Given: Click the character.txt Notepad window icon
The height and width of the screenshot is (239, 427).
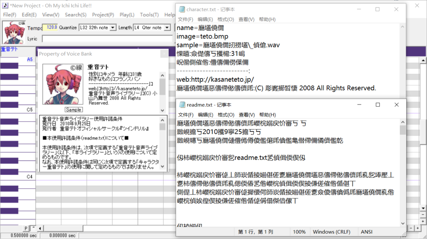Looking at the screenshot, I should pos(182,9).
